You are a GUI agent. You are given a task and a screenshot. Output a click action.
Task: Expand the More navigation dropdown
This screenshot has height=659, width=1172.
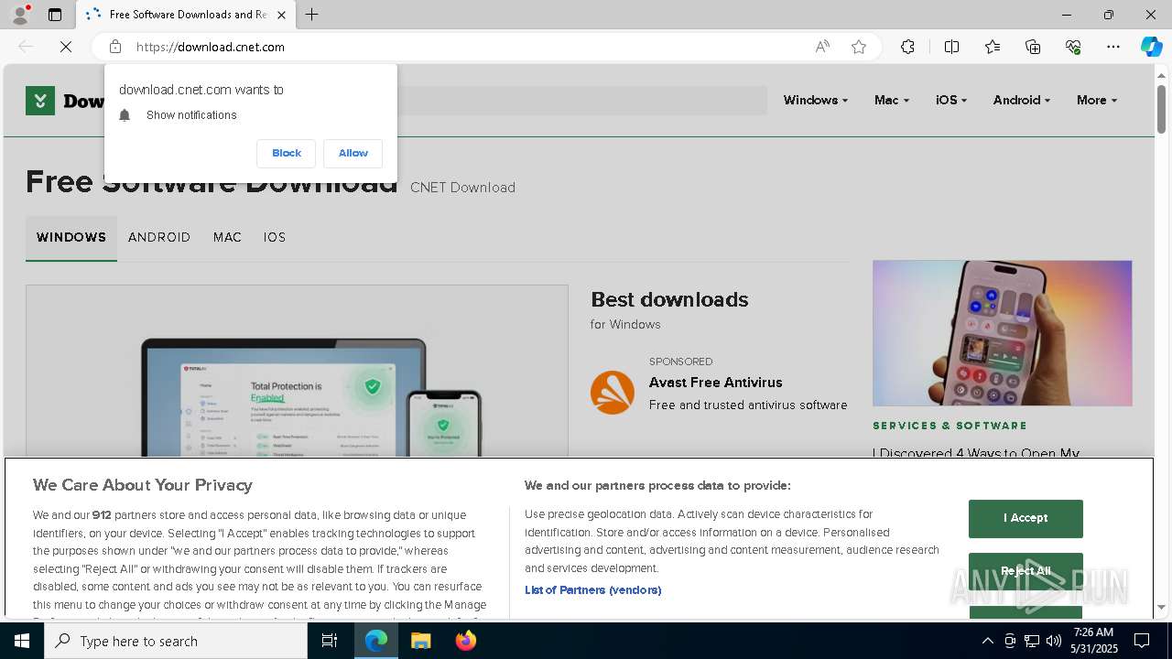[x=1096, y=100]
